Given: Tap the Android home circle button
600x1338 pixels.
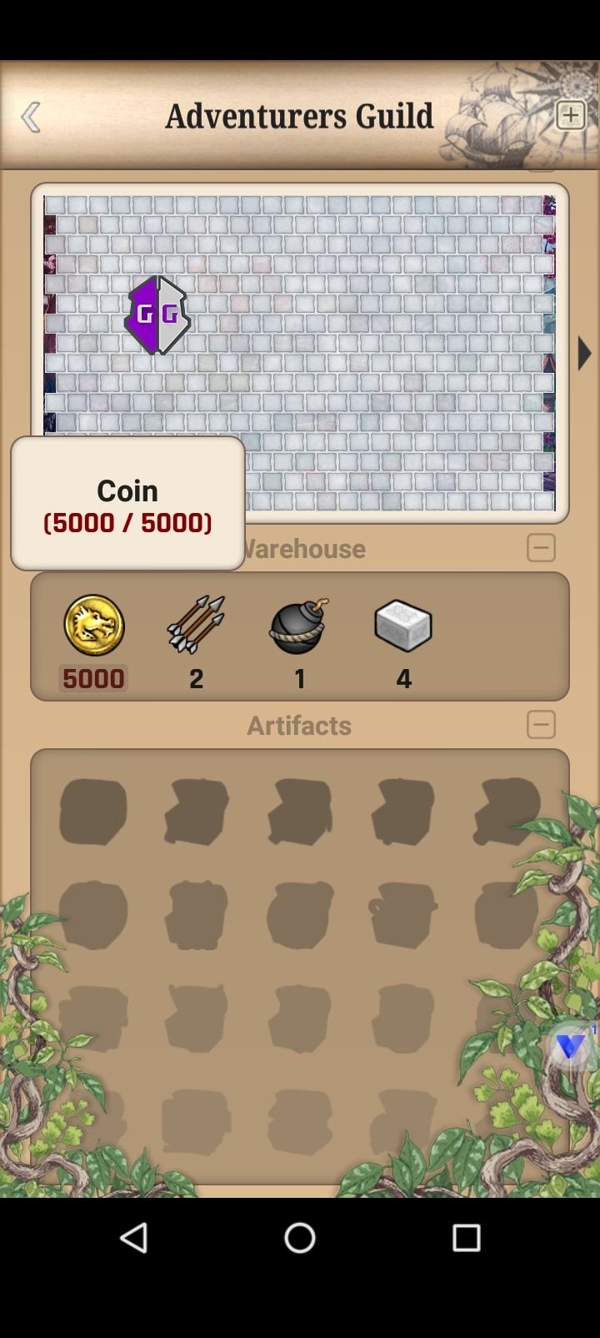Looking at the screenshot, I should point(300,1238).
